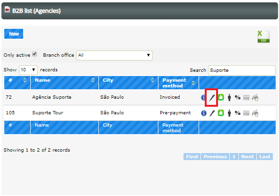Click green thumbs-up icon for Suporte Tour

click(x=221, y=113)
